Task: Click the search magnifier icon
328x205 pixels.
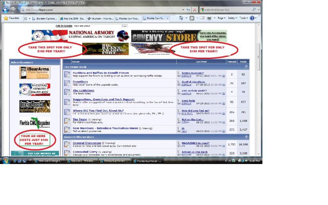Action: (x=254, y=9)
